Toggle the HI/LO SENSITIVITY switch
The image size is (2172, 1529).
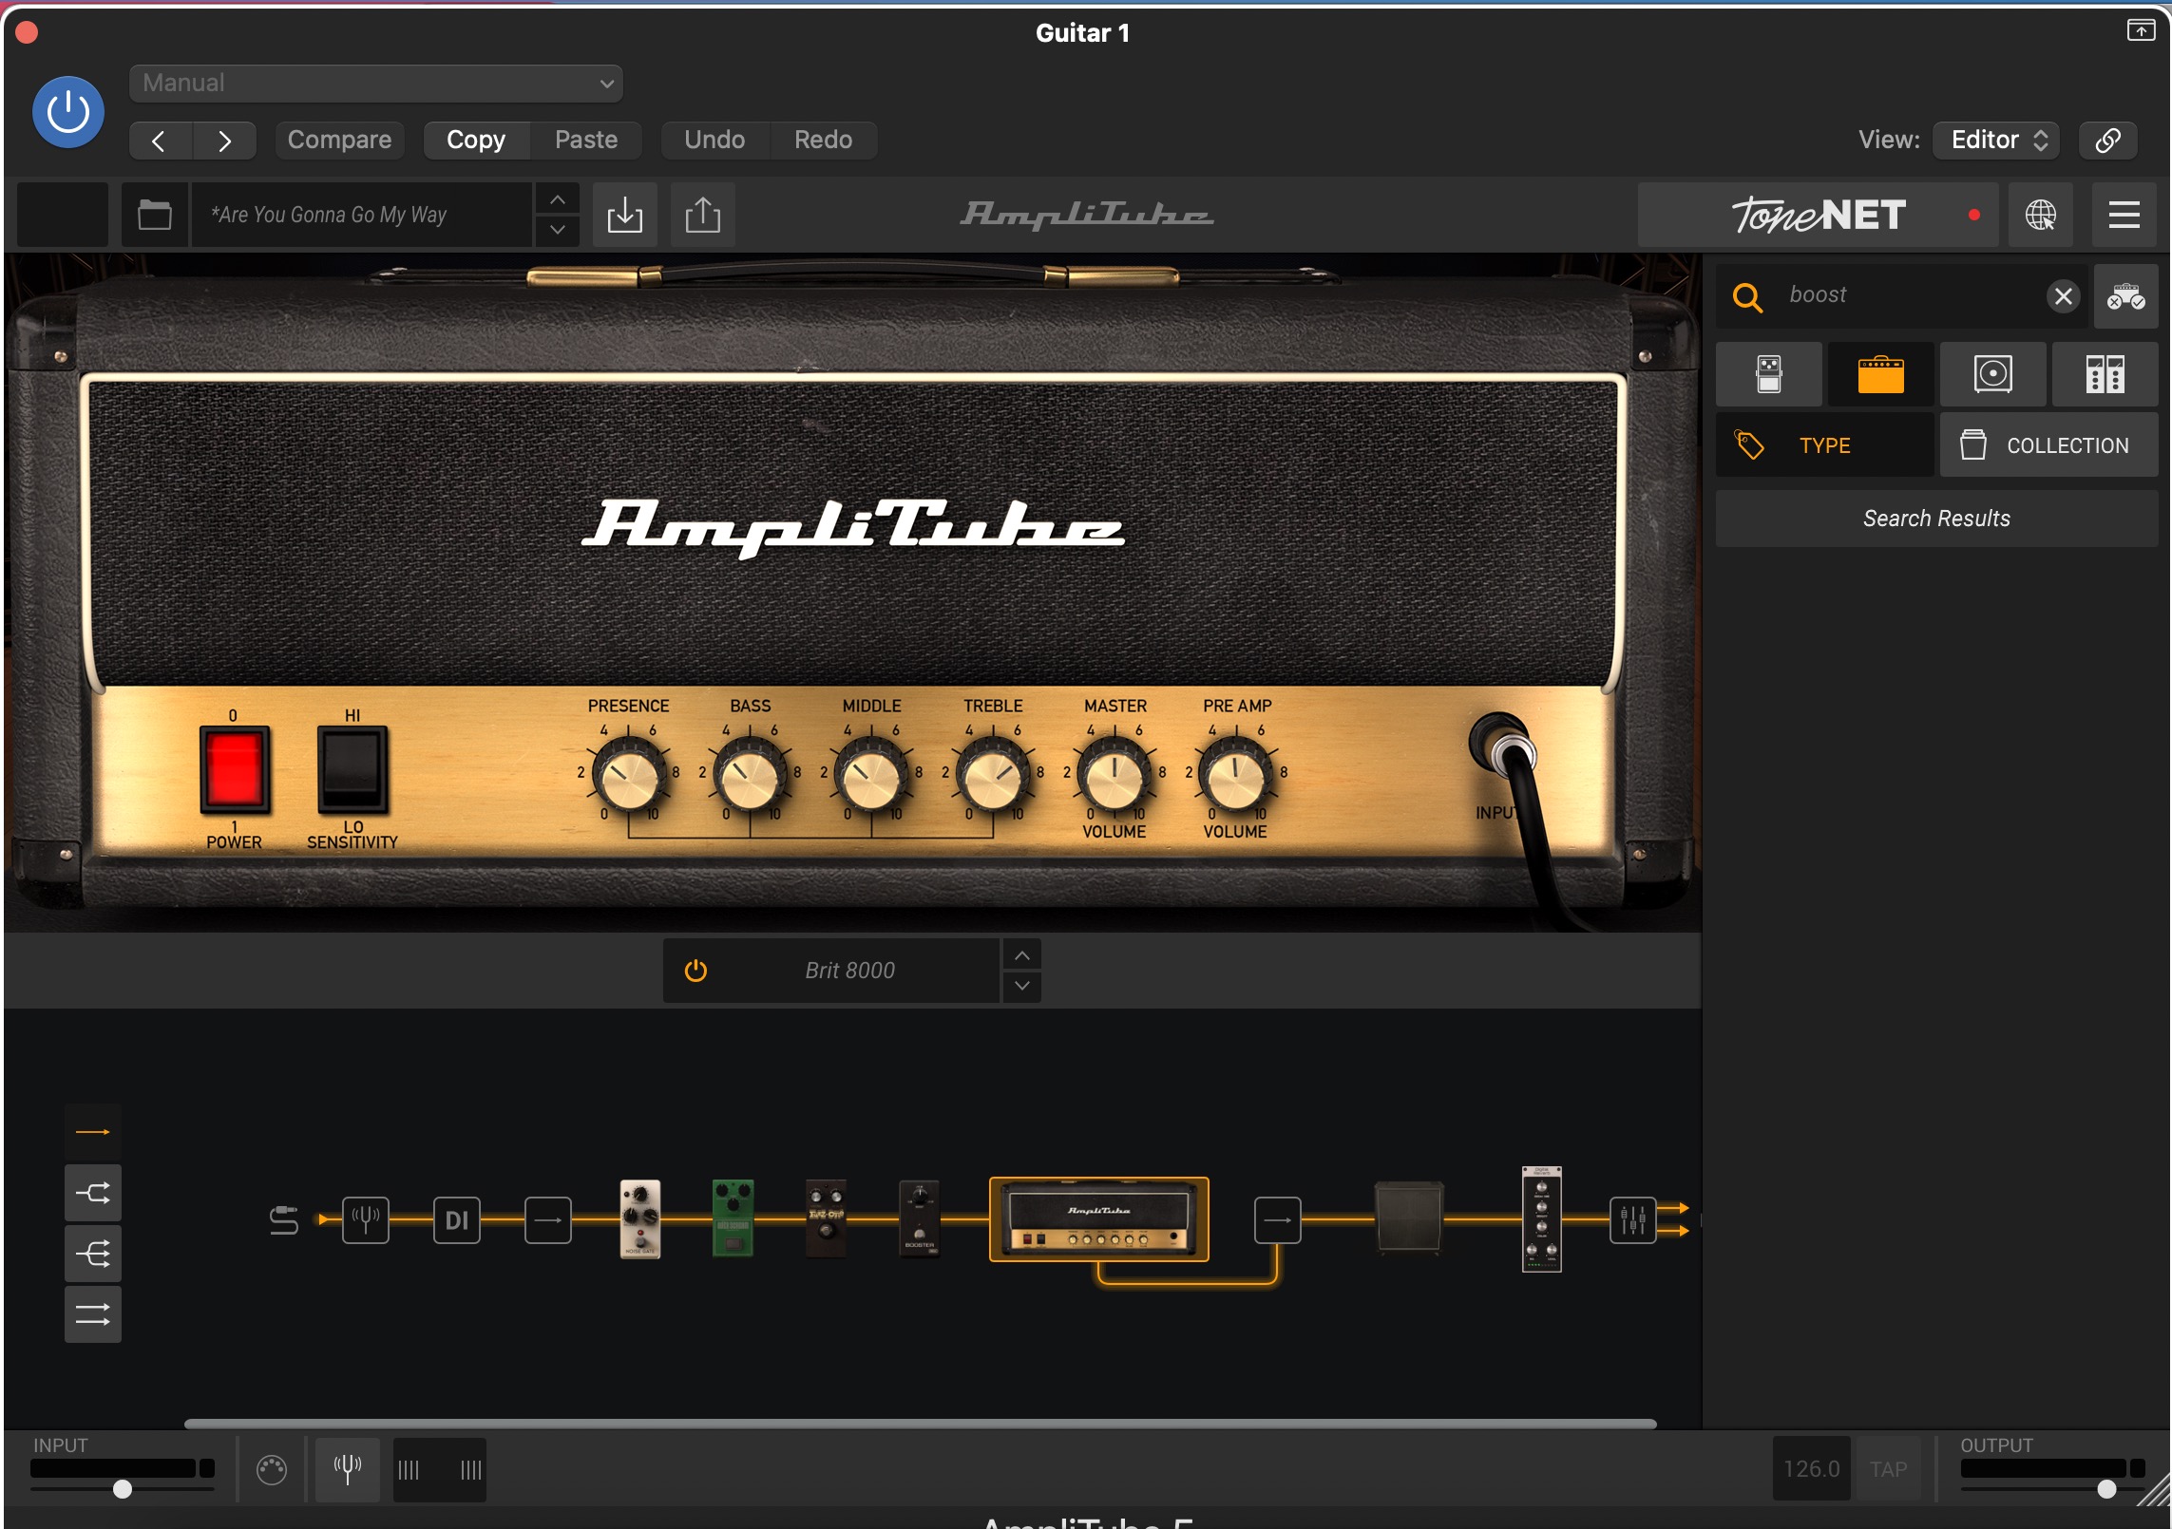[352, 770]
